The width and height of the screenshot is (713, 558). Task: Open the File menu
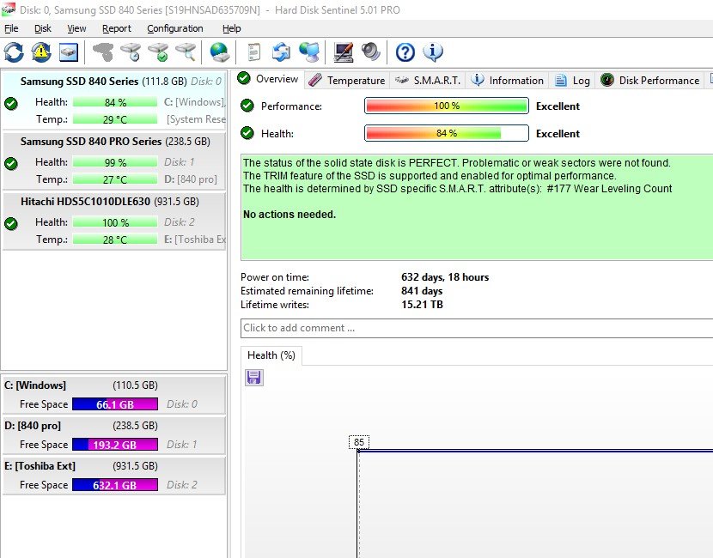click(11, 28)
